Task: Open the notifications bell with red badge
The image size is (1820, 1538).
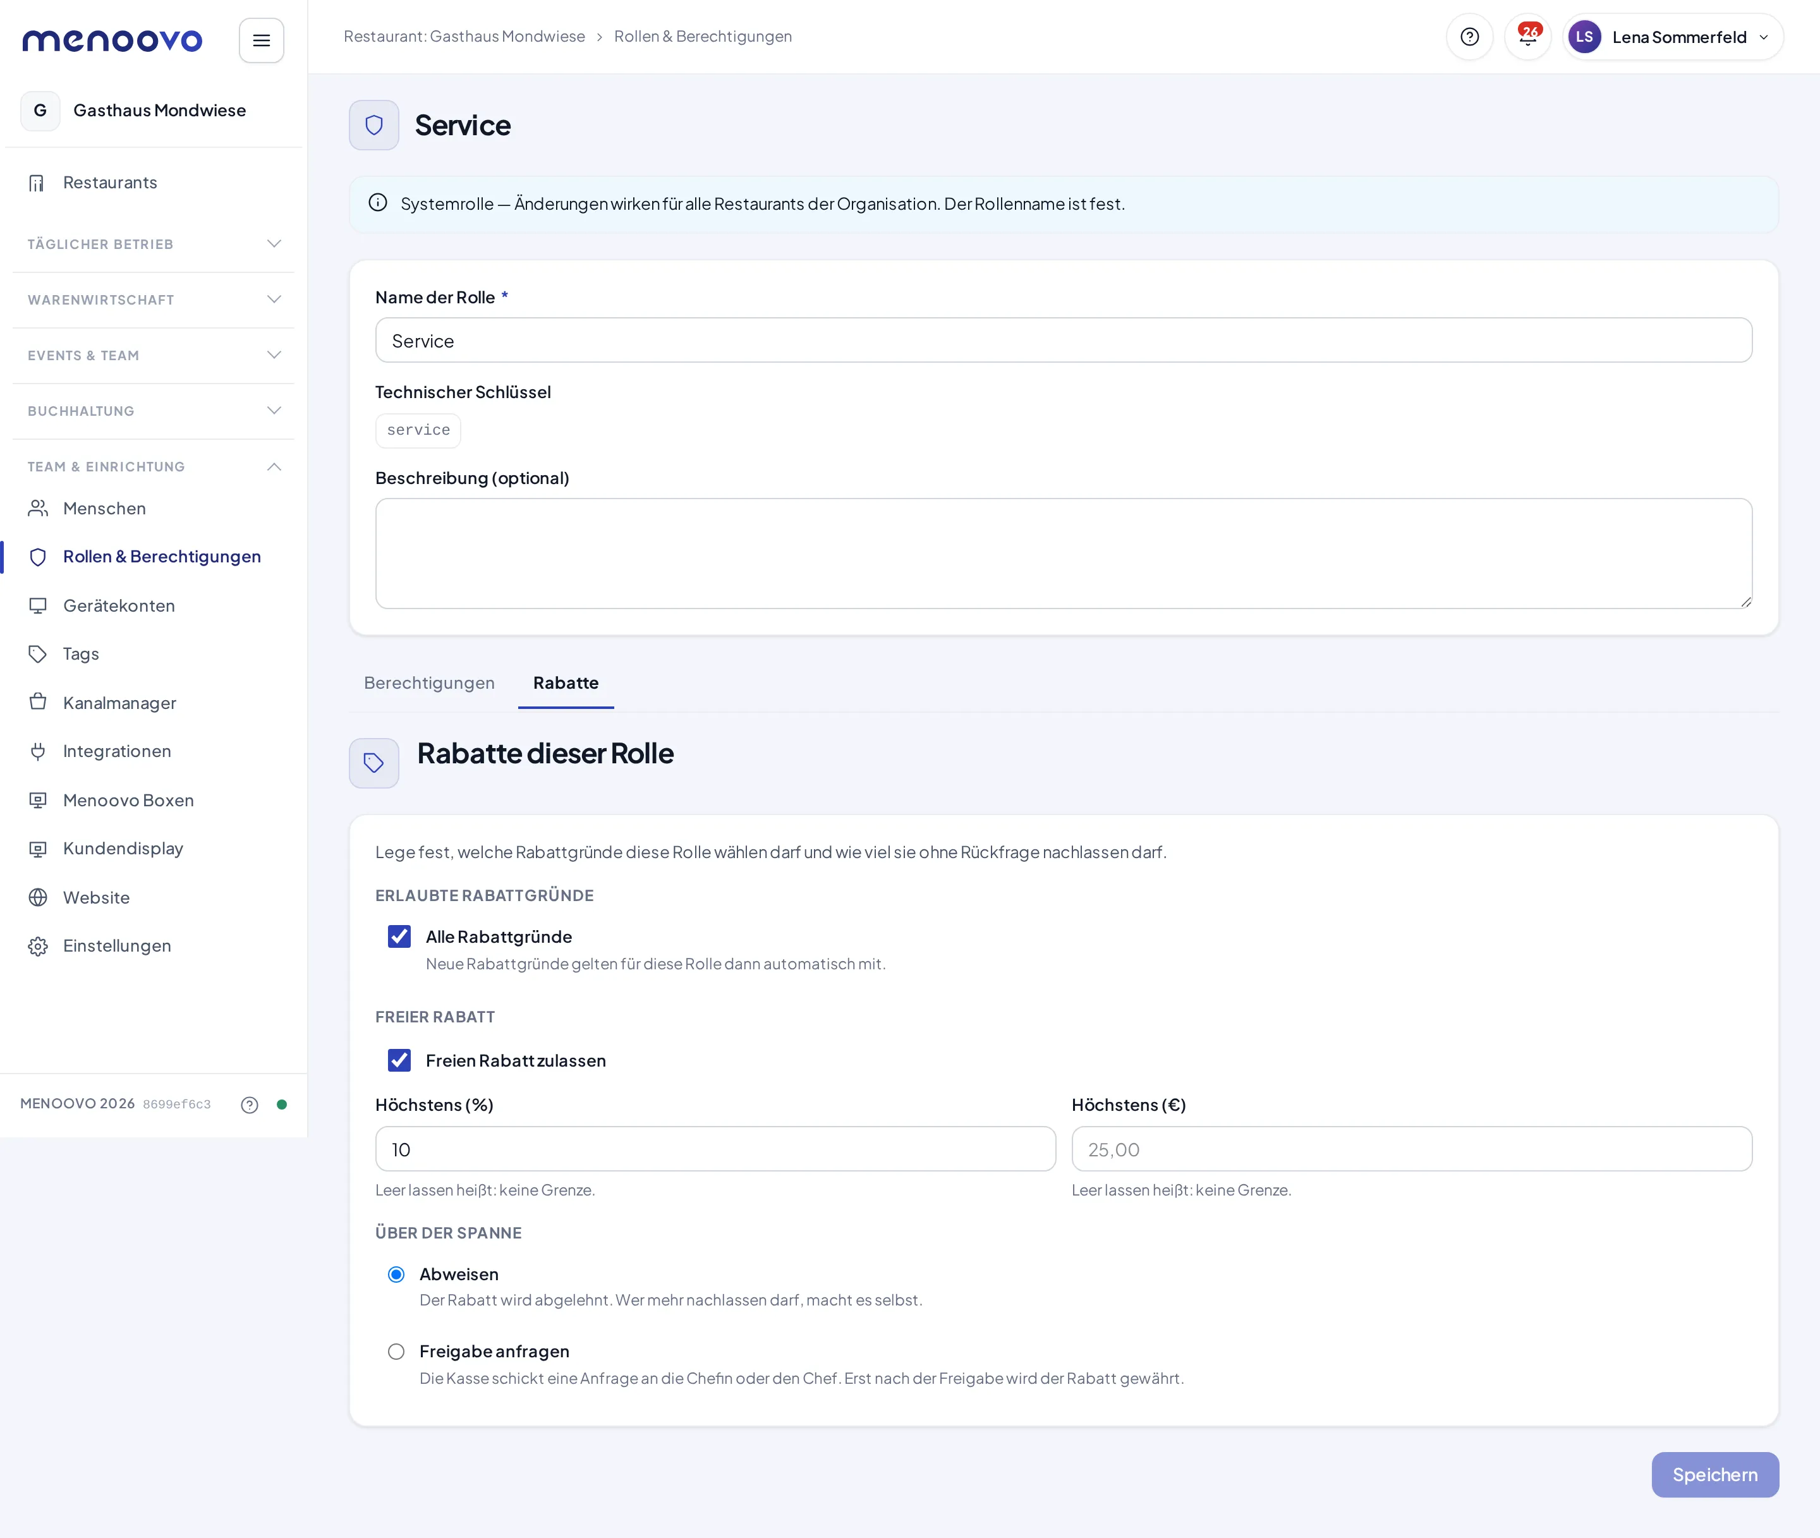Action: (1528, 37)
